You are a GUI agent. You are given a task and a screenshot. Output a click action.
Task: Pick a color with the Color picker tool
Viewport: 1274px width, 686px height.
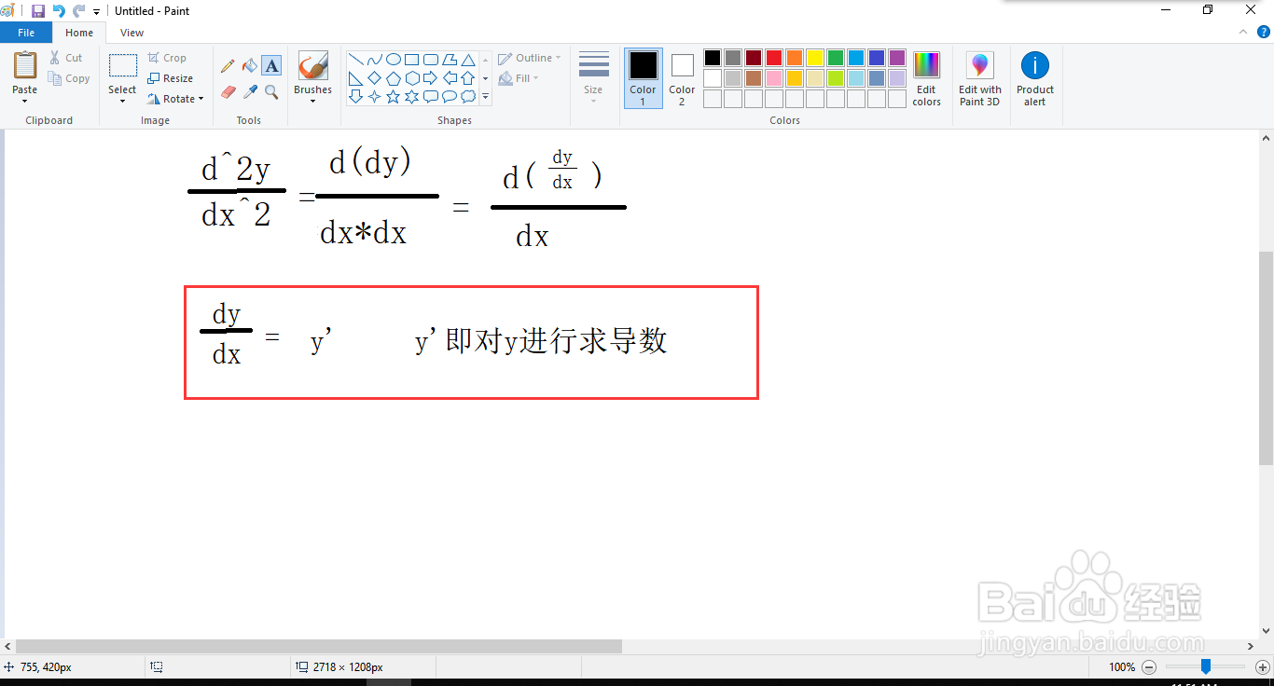(x=248, y=92)
